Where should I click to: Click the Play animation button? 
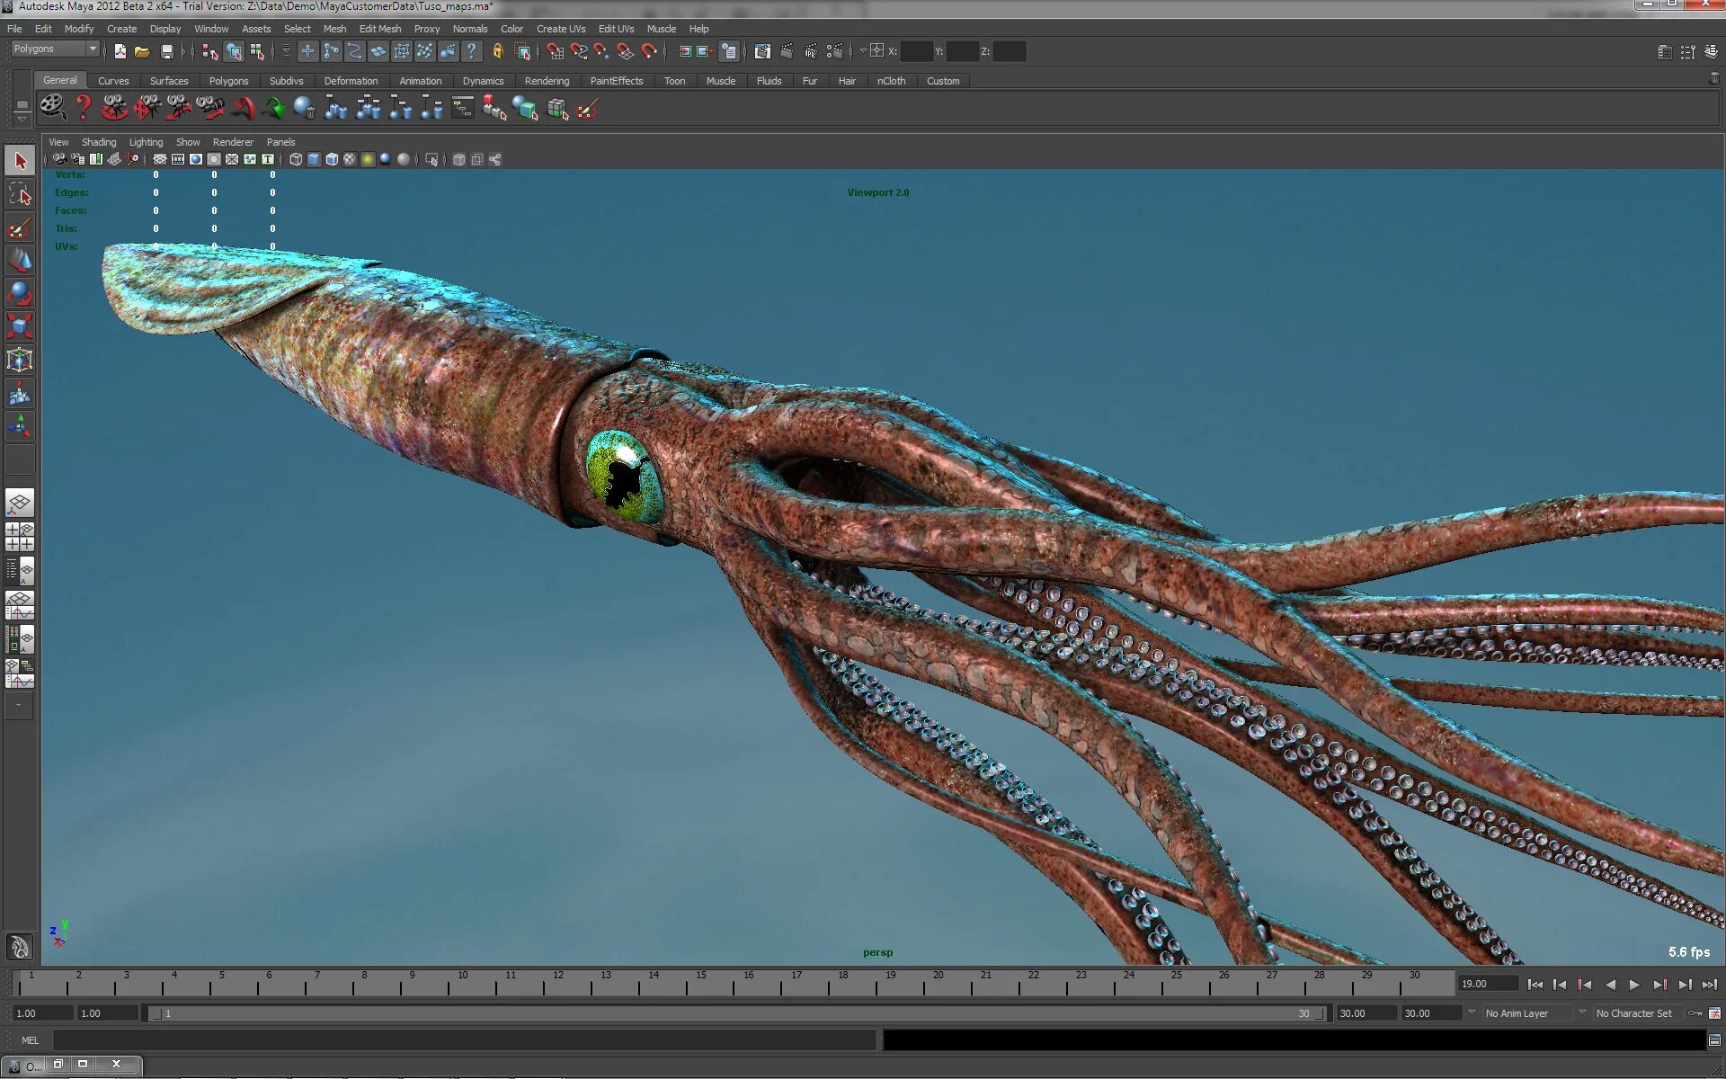point(1633,984)
